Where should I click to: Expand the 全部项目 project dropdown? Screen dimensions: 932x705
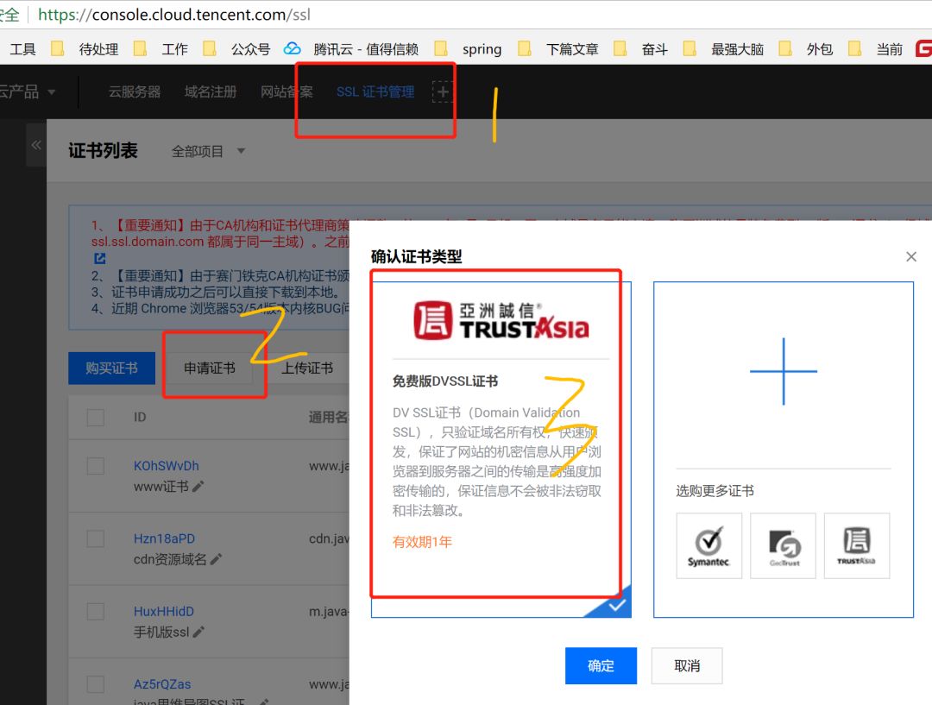click(x=208, y=152)
